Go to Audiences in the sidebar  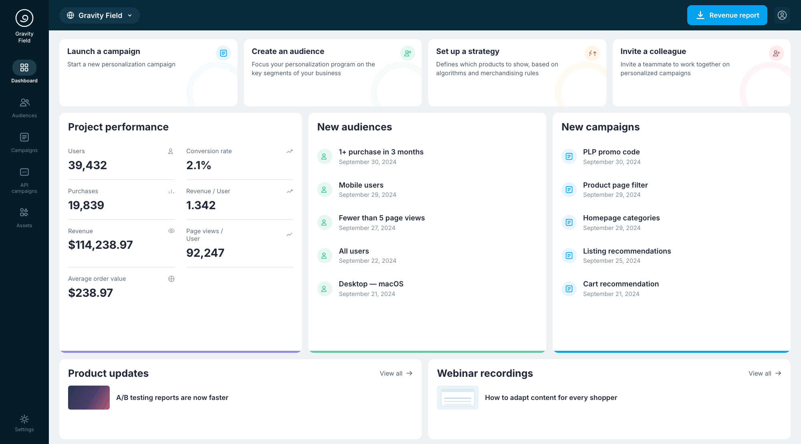tap(24, 108)
